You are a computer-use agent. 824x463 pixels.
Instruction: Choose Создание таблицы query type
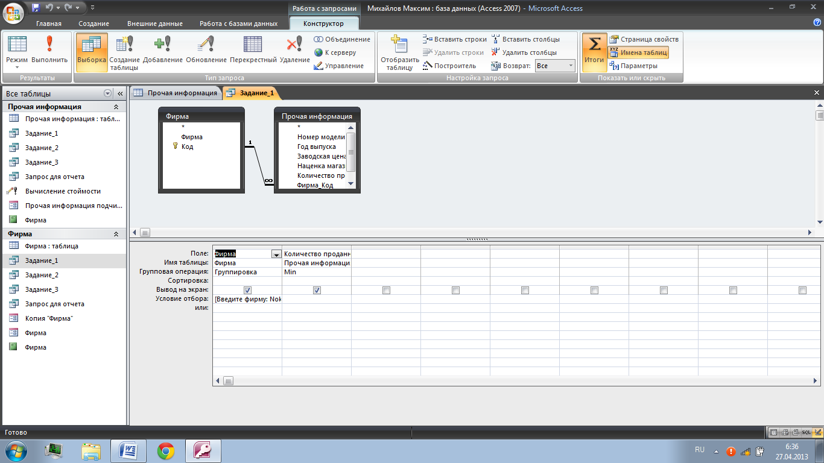click(x=124, y=53)
